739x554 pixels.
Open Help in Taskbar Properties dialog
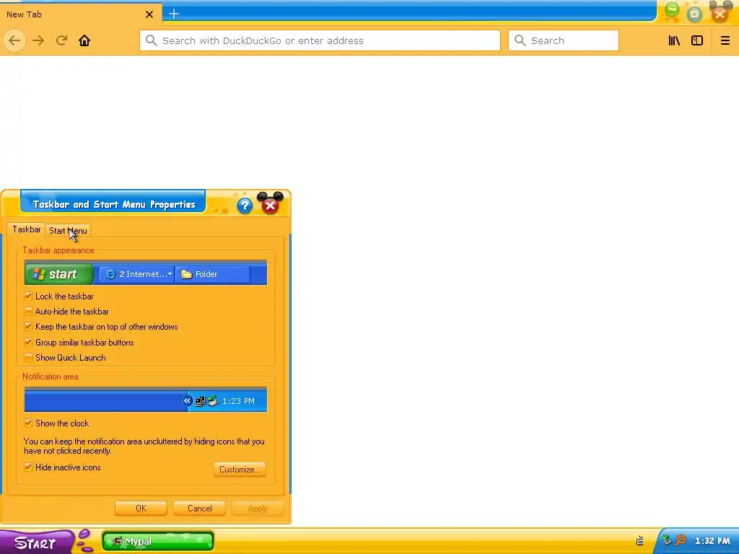click(245, 206)
